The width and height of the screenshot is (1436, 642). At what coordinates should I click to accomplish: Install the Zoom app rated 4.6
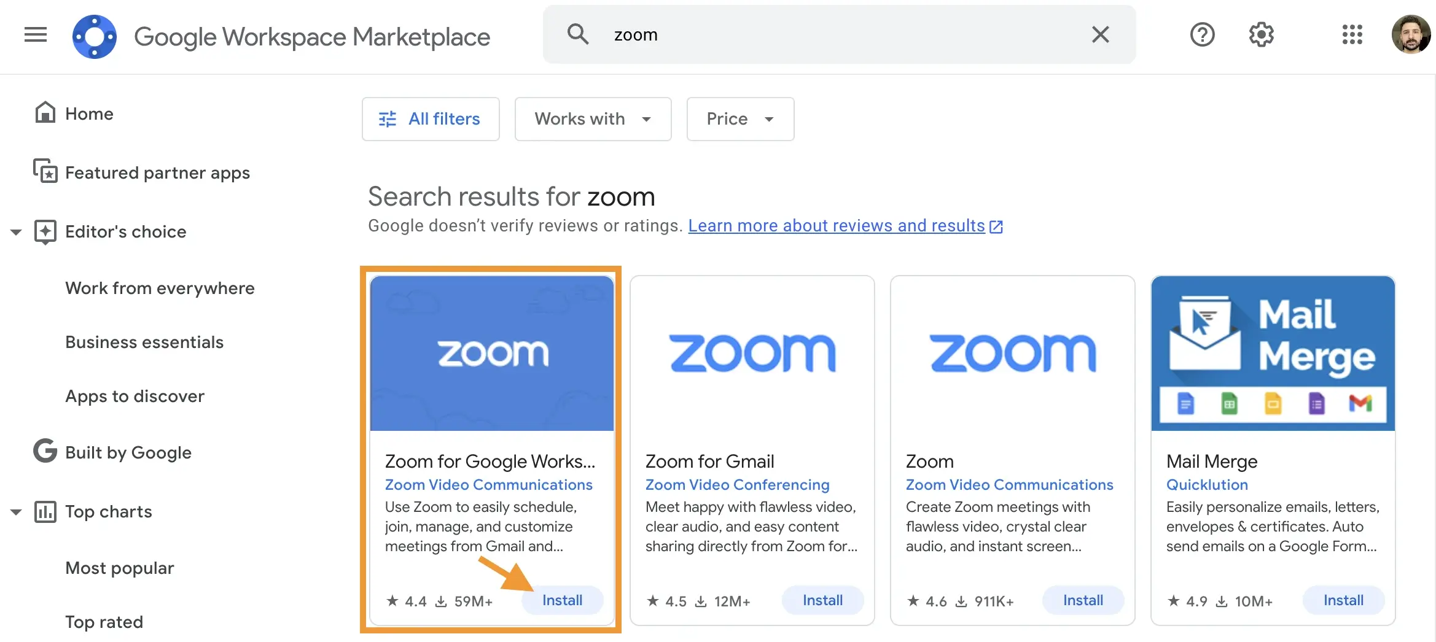point(1083,600)
